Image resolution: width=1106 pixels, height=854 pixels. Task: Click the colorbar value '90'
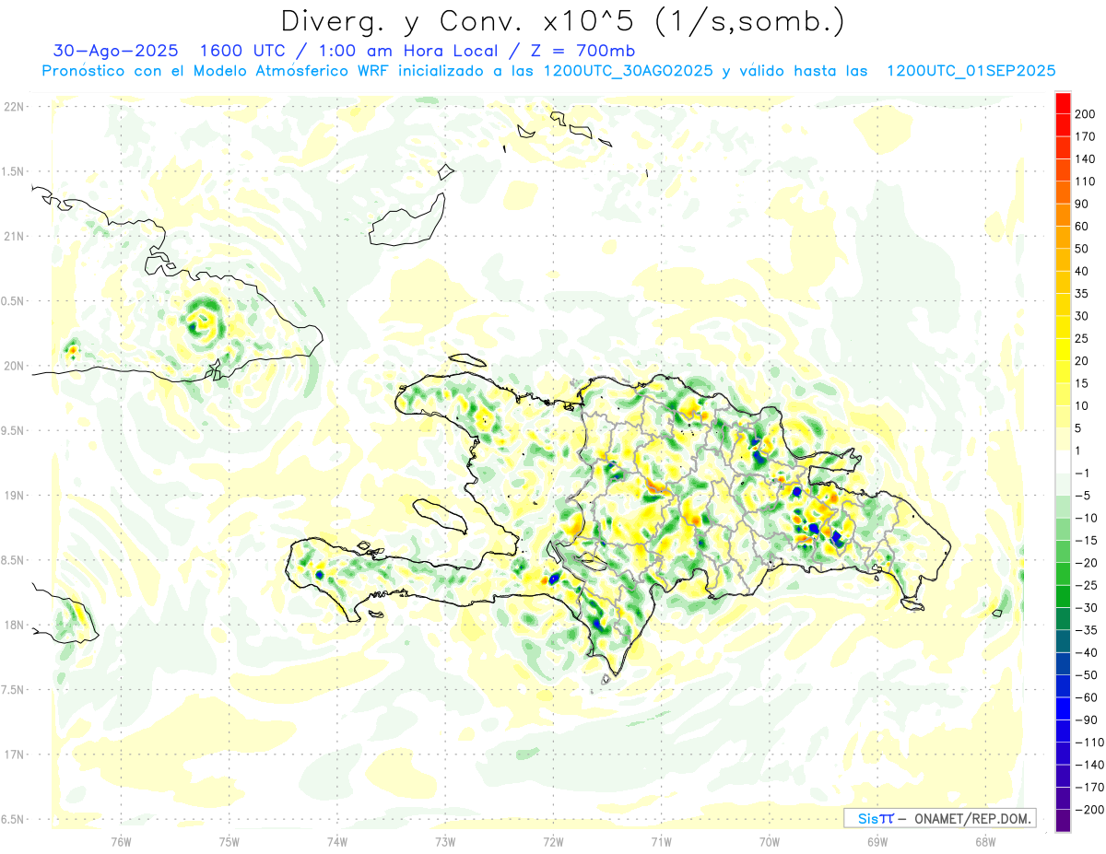tap(1083, 204)
